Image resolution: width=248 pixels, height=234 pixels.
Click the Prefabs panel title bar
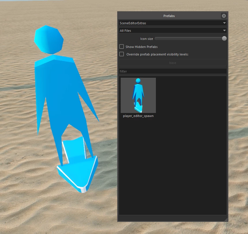tap(169, 16)
